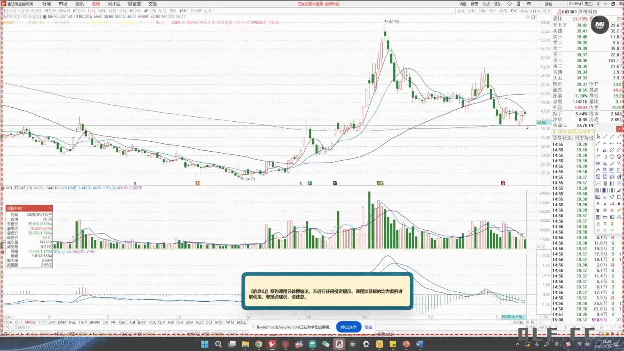Click the 停止共享 button
This screenshot has width=624, height=351.
(348, 327)
